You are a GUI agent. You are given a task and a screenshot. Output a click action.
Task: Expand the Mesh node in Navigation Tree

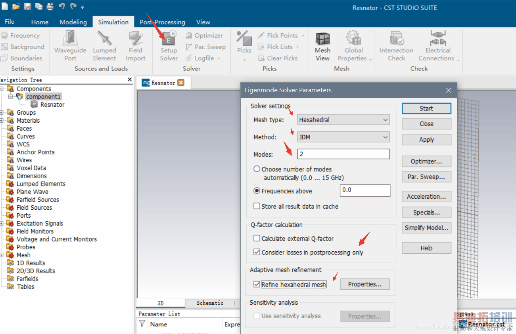click(2, 255)
